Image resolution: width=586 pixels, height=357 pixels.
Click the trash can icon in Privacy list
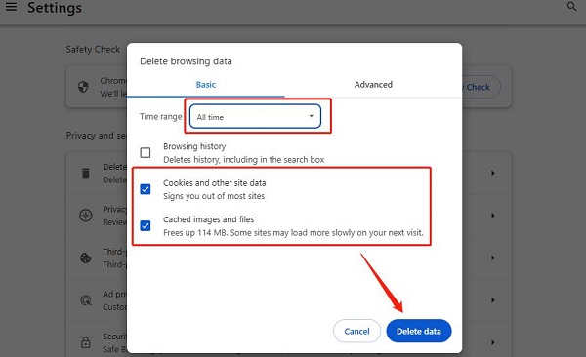(x=86, y=173)
